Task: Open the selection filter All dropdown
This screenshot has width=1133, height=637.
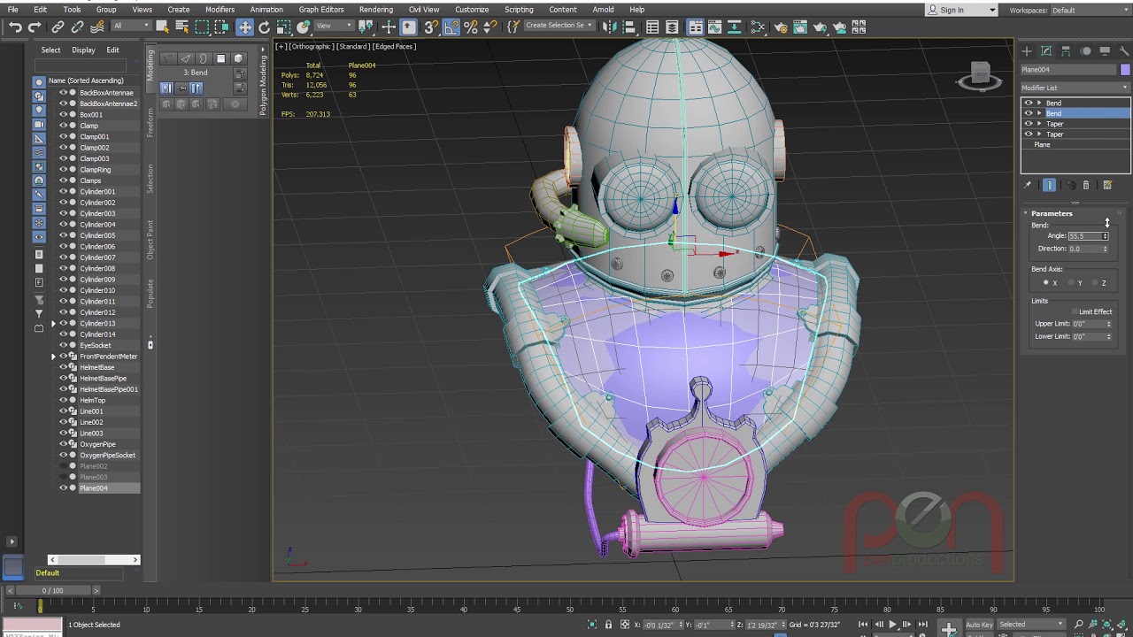Action: (132, 27)
